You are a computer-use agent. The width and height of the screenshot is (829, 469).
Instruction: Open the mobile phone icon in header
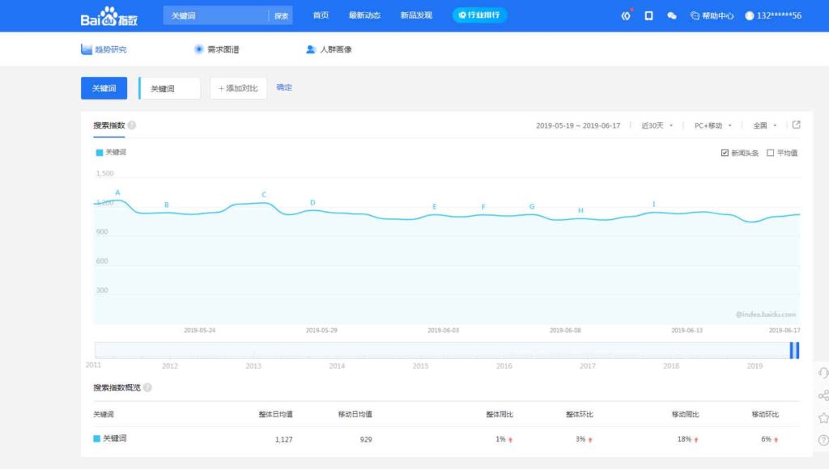[x=648, y=16]
